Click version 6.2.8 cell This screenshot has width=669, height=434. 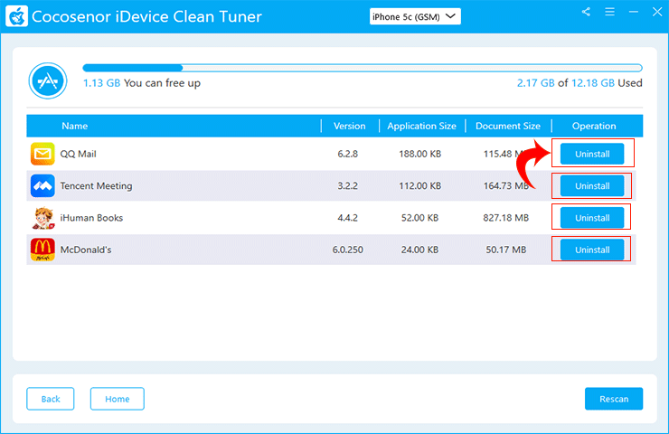[x=348, y=154]
